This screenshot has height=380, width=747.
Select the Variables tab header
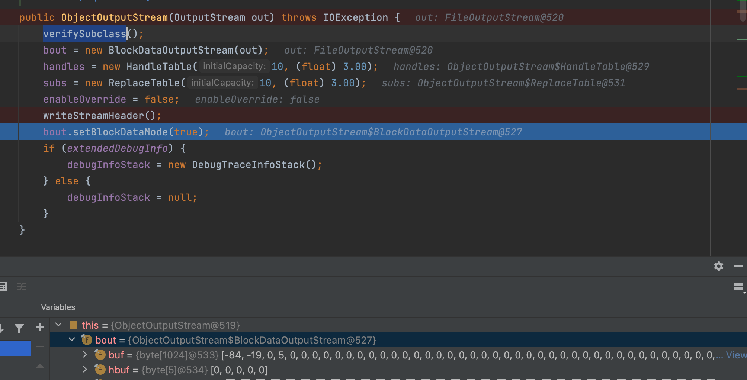click(58, 307)
